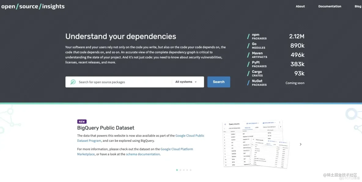Click the open/source/insights logo

pyautogui.click(x=33, y=6)
